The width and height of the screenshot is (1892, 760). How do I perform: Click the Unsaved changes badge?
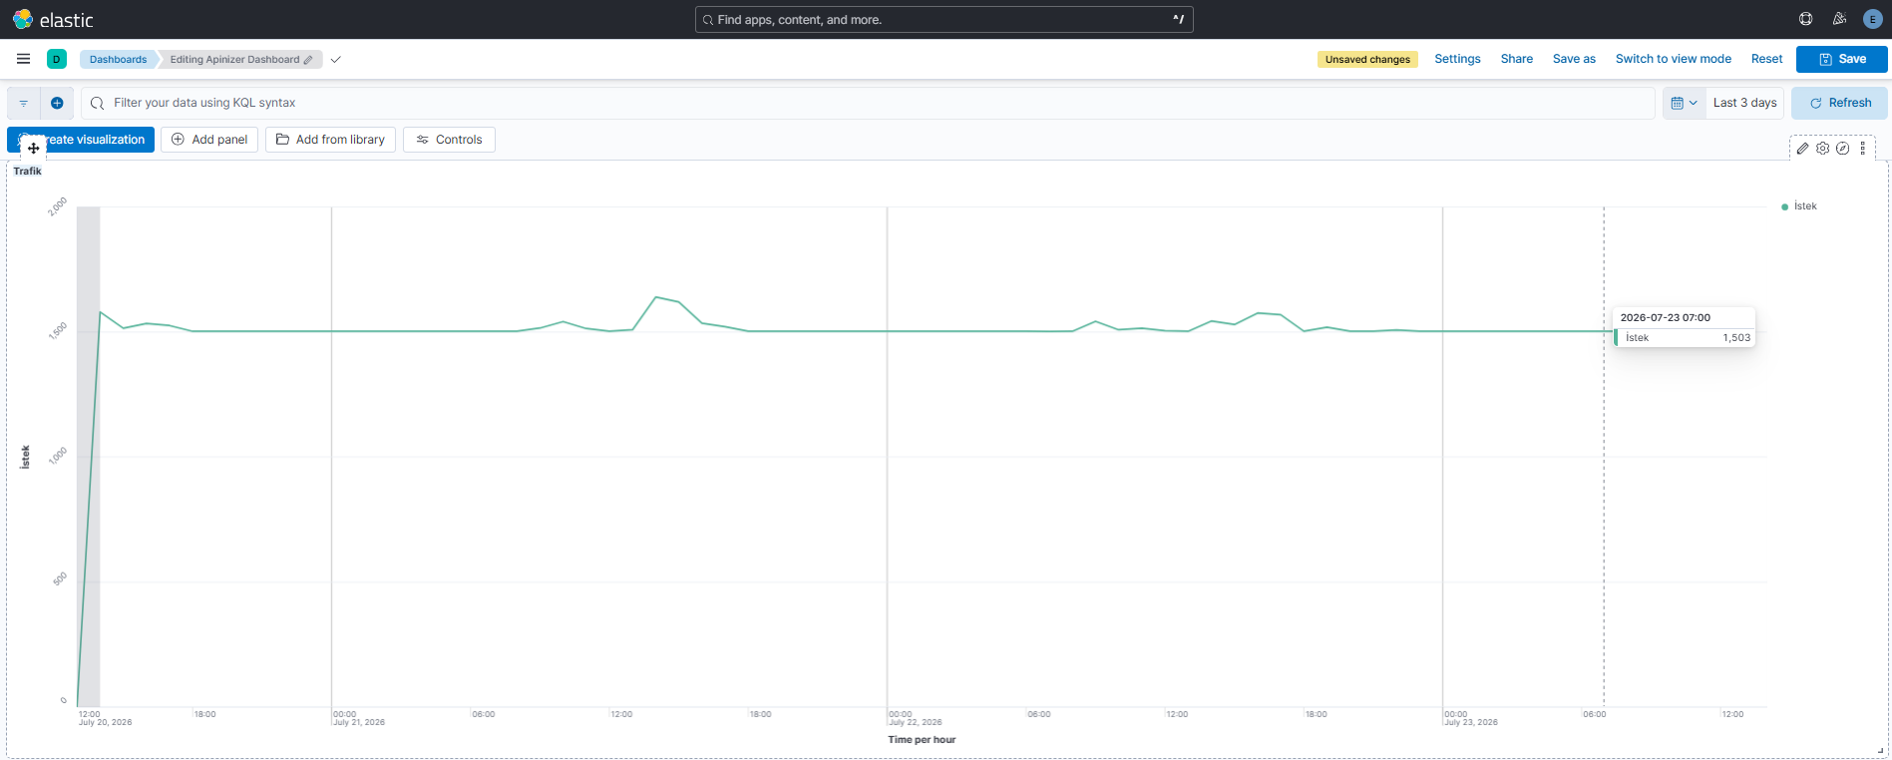(1367, 60)
